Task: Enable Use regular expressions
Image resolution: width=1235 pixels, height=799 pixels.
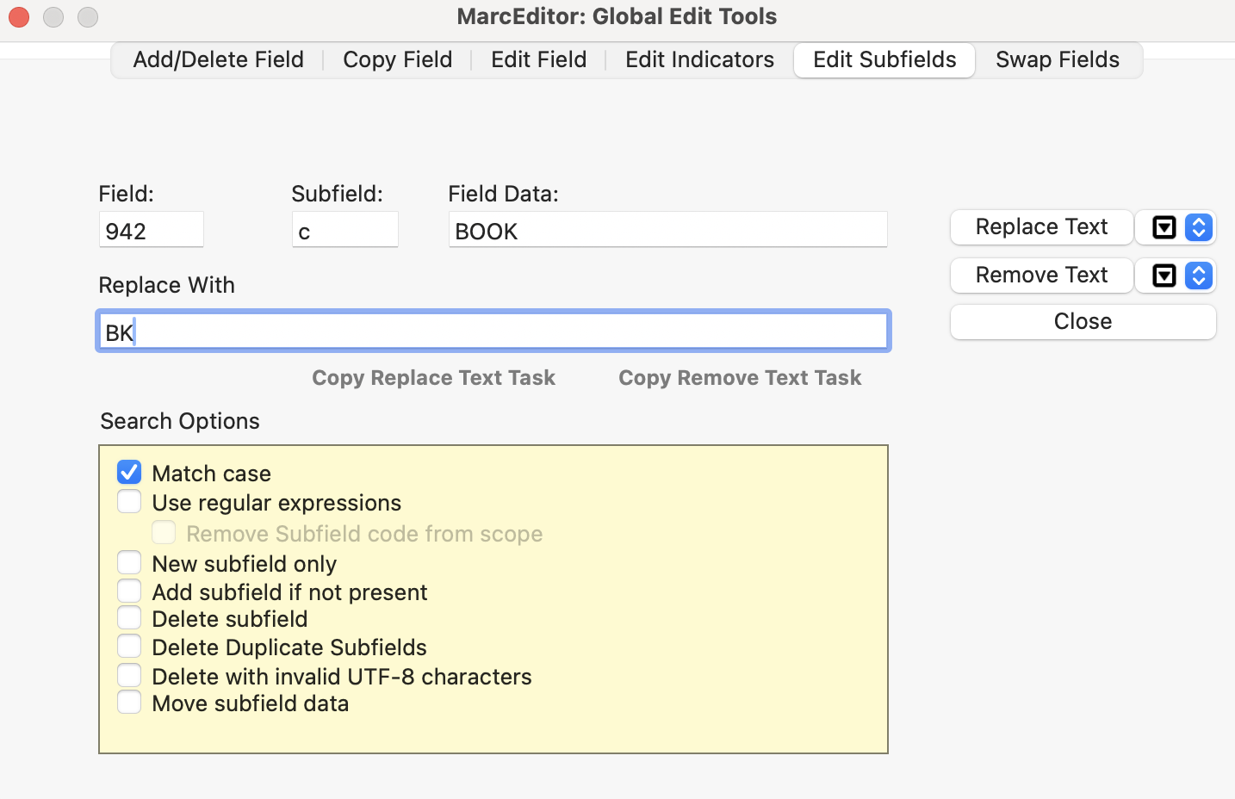Action: (129, 501)
